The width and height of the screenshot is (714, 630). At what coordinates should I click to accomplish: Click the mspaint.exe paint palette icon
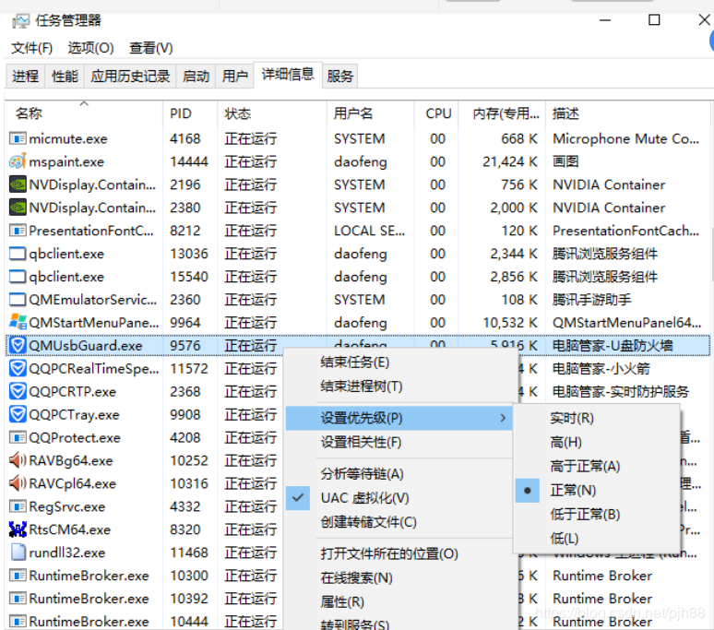tap(18, 161)
